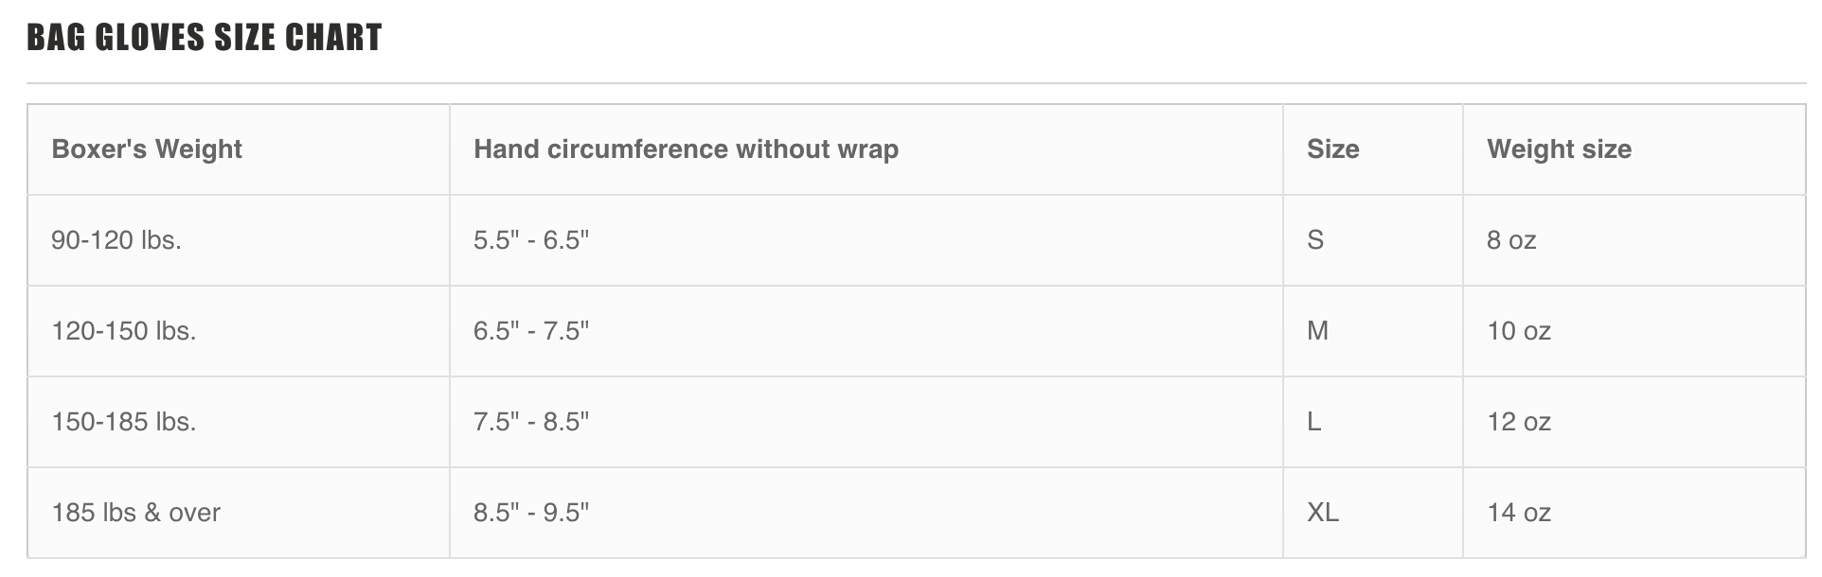Select the Hand circumference without wrap header

tap(686, 149)
